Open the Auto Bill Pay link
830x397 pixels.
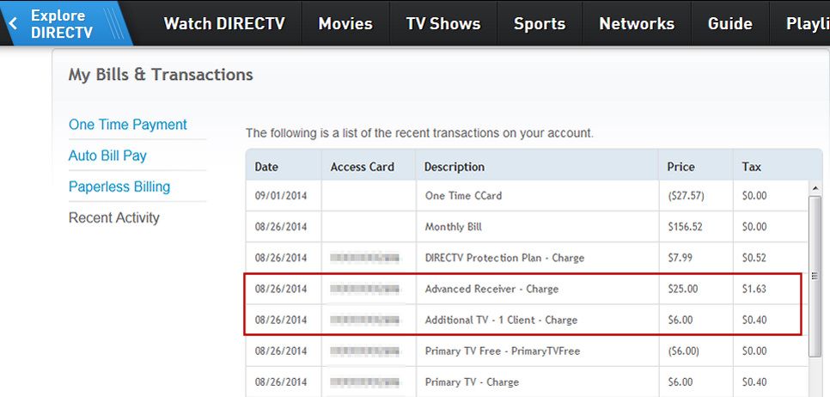[107, 156]
